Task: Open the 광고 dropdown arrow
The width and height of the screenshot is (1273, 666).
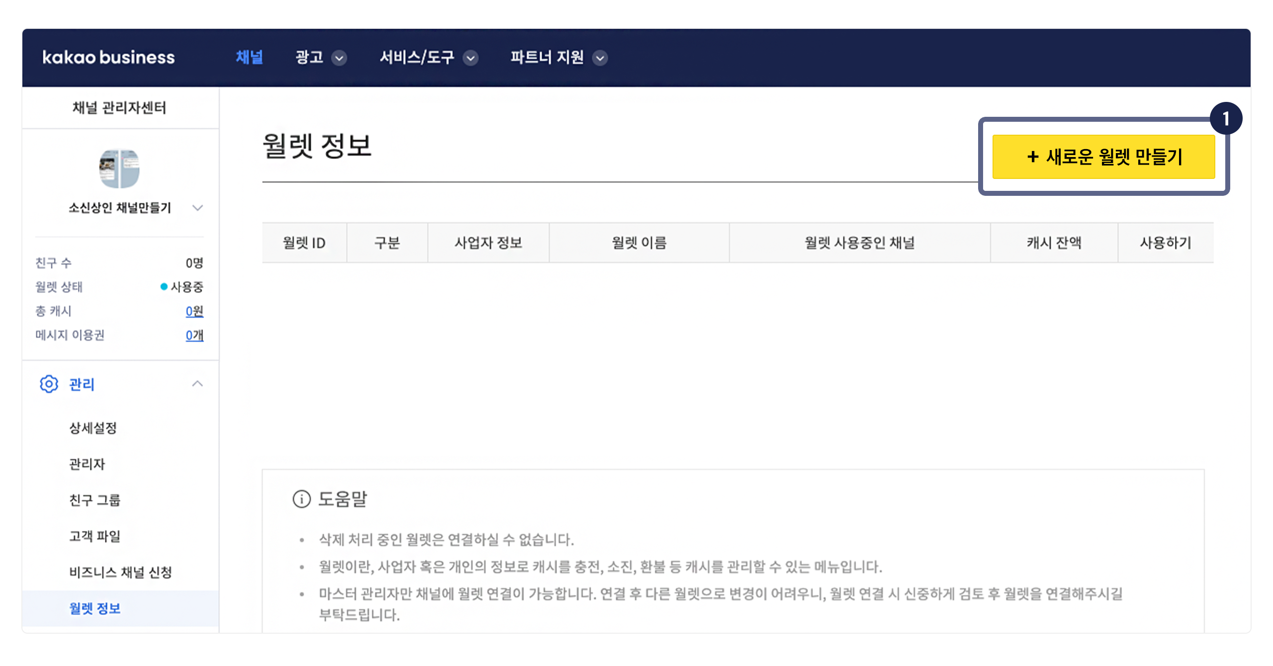Action: [x=340, y=58]
